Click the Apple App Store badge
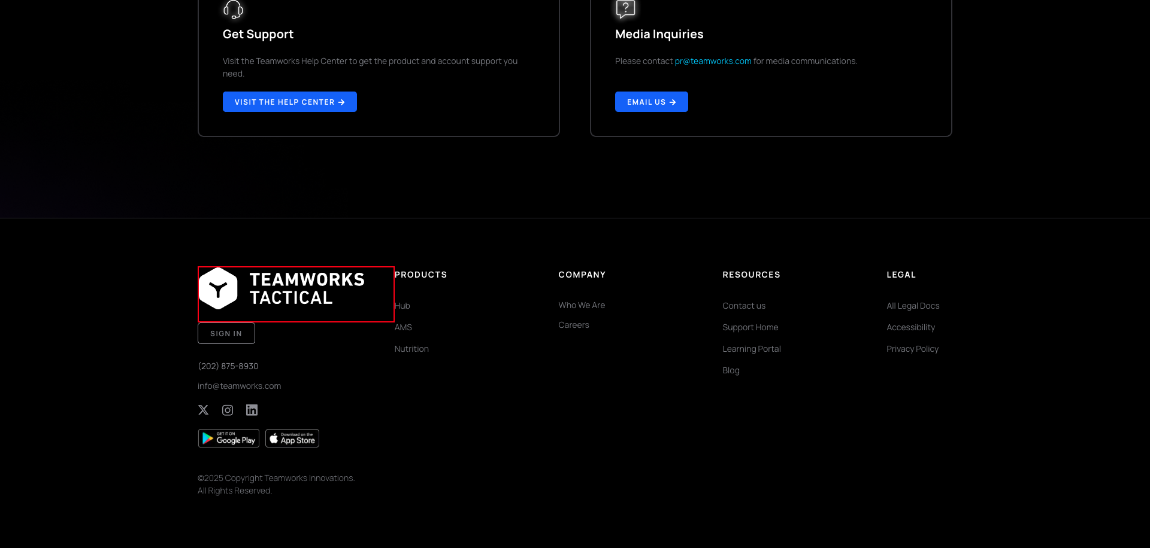 click(292, 439)
